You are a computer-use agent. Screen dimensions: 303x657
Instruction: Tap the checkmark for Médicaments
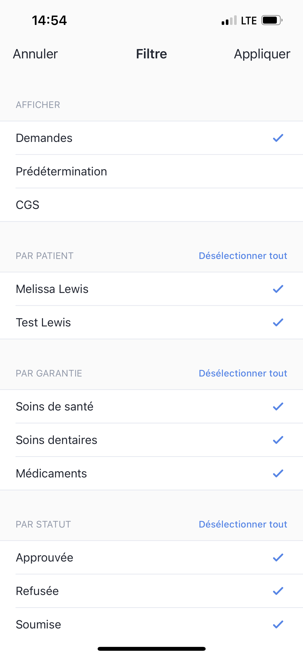pos(278,474)
